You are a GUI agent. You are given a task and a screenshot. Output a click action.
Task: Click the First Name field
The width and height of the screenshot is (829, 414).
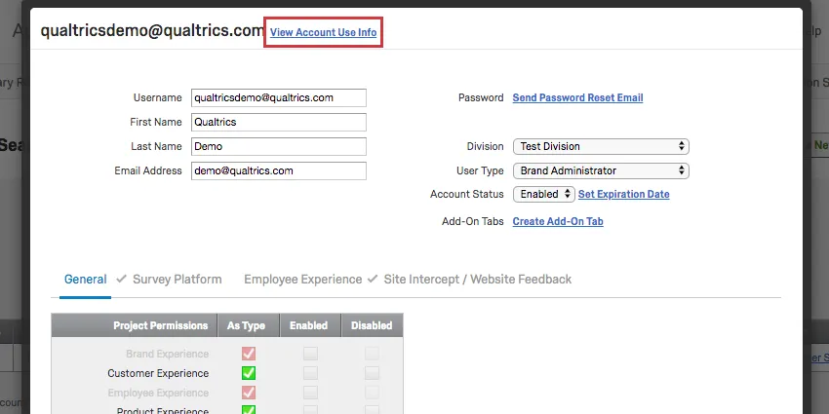278,122
